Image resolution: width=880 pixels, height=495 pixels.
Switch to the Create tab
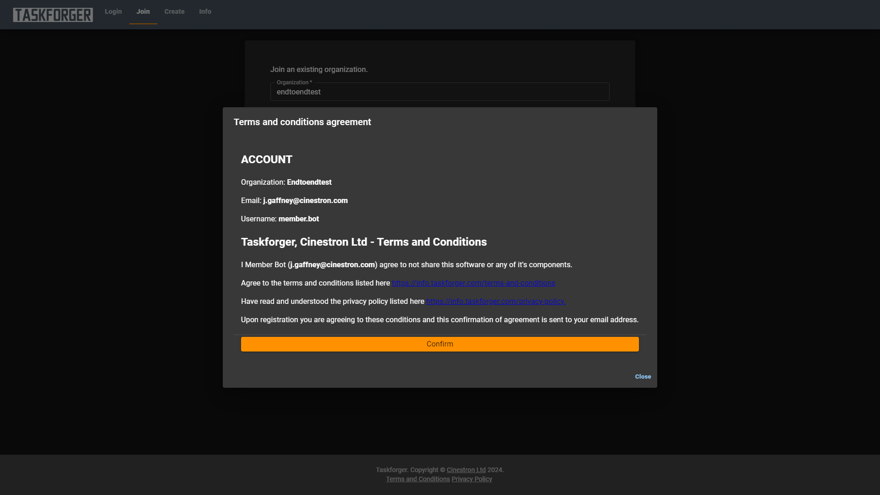(x=174, y=11)
